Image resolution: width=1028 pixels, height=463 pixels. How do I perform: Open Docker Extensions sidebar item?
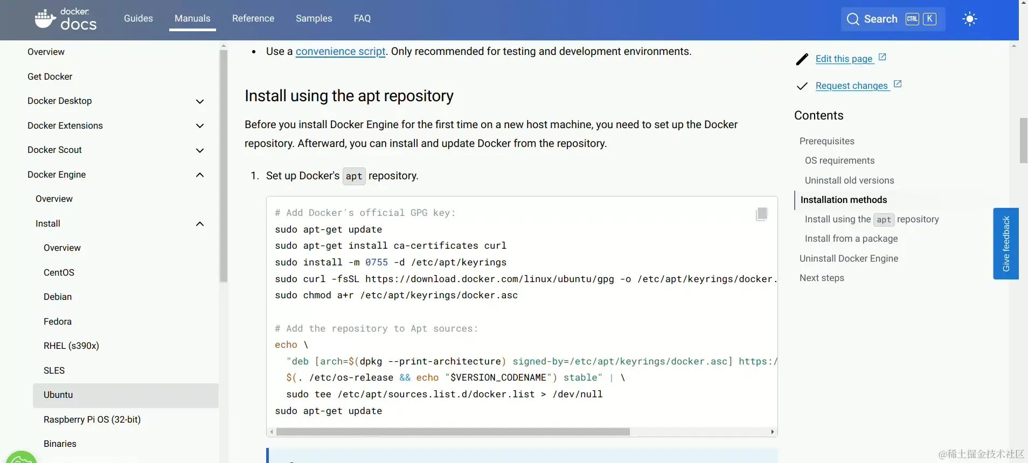(x=65, y=125)
